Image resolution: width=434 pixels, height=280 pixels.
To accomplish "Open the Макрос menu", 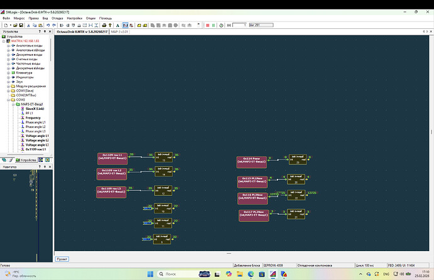I will coord(18,18).
